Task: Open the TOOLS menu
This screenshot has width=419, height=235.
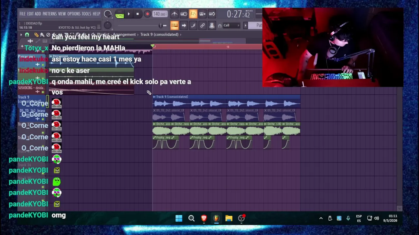Action: pos(86,14)
